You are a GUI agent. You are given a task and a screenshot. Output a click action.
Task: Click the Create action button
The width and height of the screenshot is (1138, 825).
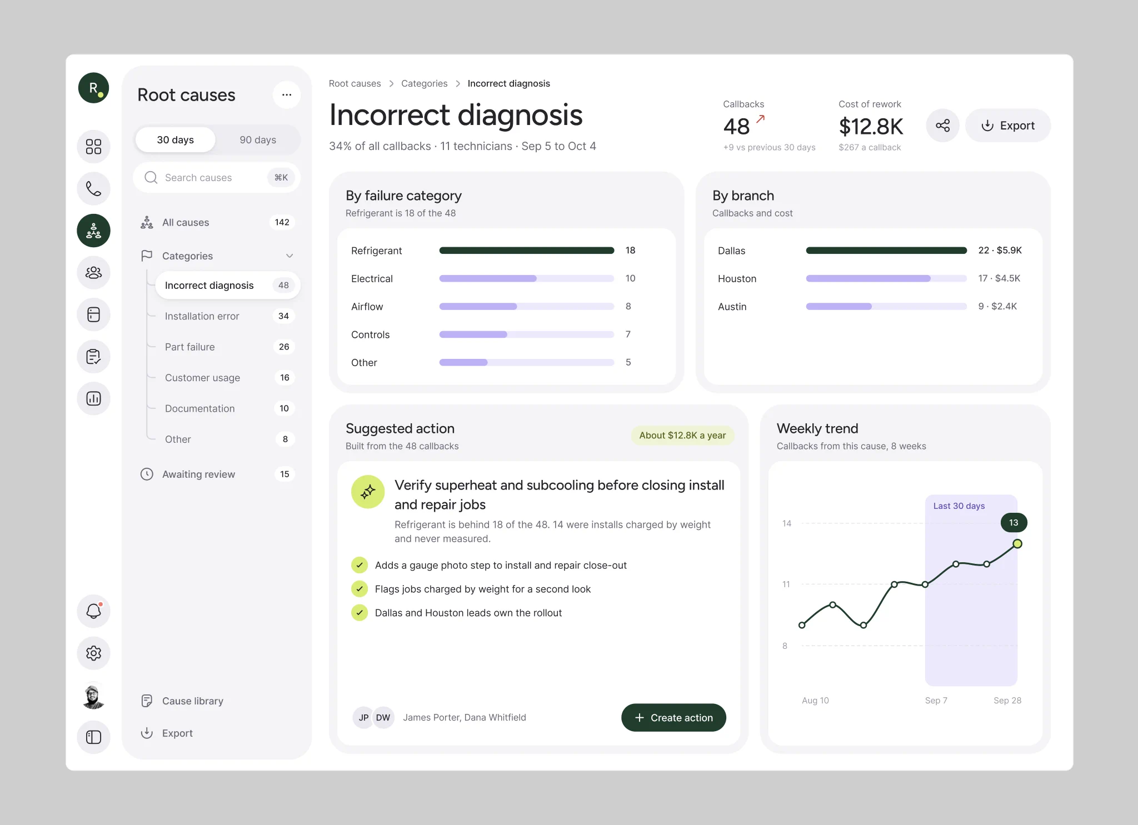(x=673, y=718)
